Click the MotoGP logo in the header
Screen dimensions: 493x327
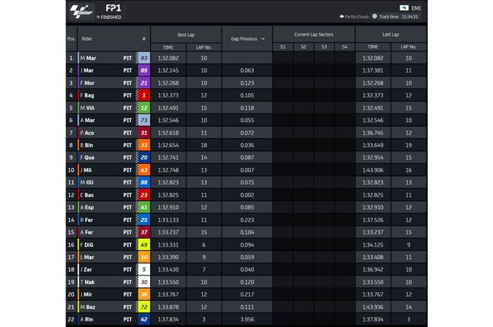coord(82,12)
